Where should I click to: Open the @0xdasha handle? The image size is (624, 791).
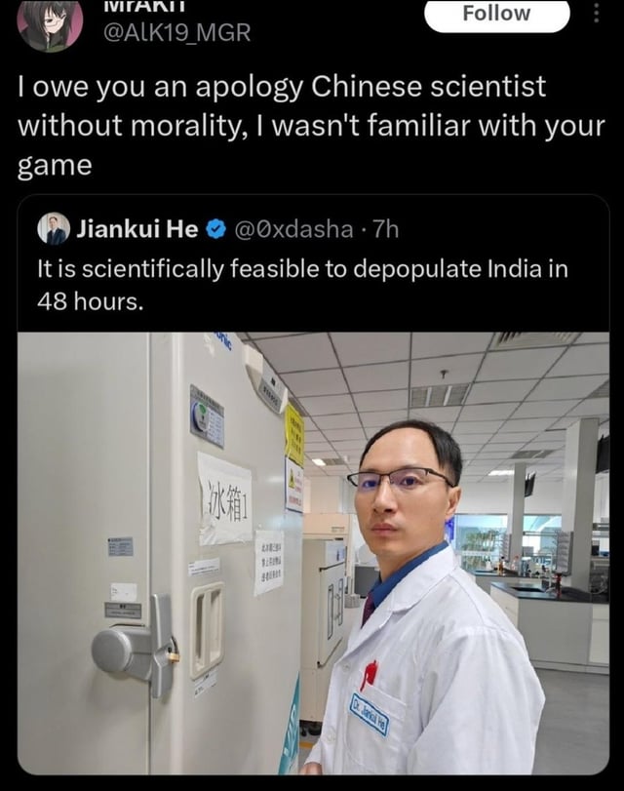pyautogui.click(x=293, y=229)
